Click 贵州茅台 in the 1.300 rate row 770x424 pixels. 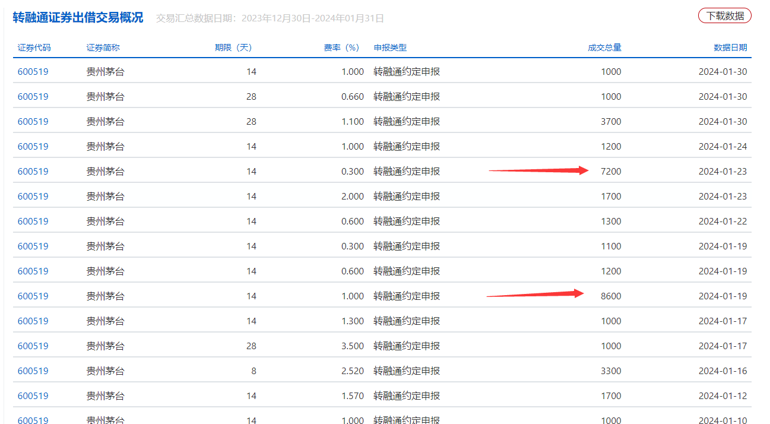105,321
